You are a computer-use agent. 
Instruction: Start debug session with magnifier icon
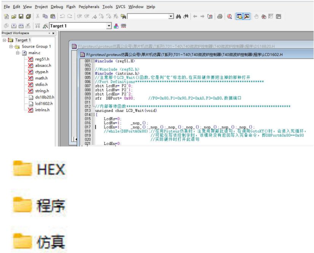[x=230, y=16]
